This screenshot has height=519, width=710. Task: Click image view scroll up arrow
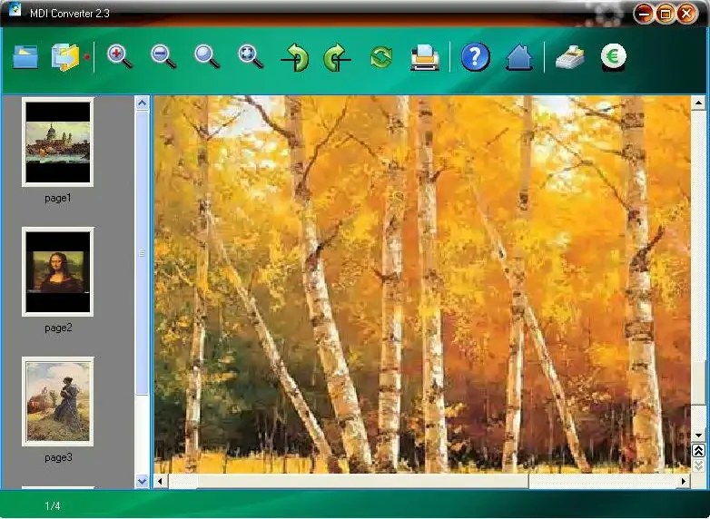[x=698, y=103]
